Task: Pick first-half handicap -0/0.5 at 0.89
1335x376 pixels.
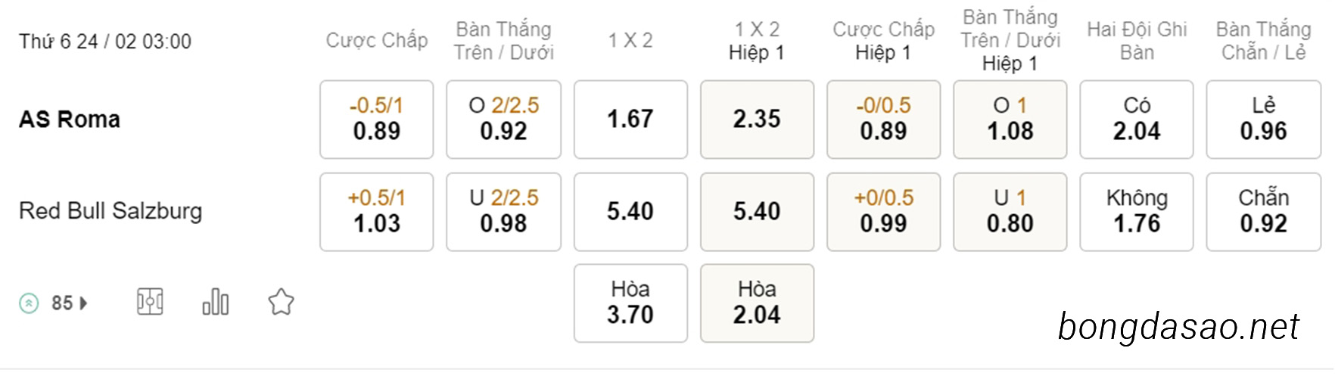Action: click(x=883, y=120)
